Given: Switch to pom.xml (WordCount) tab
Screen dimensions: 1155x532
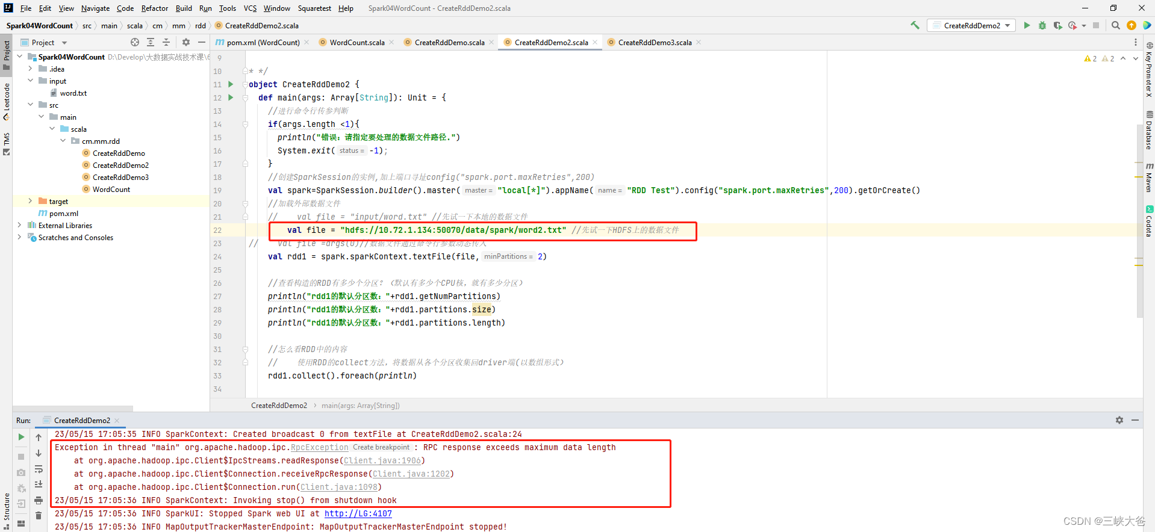Looking at the screenshot, I should (x=263, y=42).
